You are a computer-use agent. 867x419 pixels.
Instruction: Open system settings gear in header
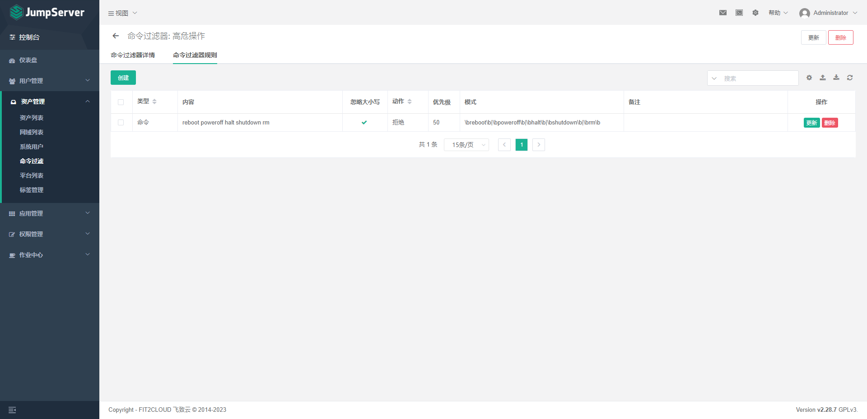(755, 13)
